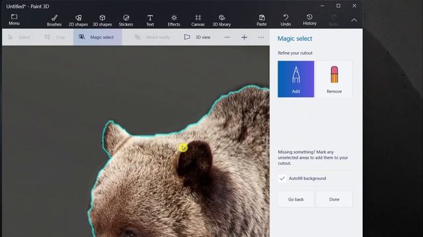Choose the Add pencil tool
Viewport: 423px width, 237px height.
[x=295, y=79]
